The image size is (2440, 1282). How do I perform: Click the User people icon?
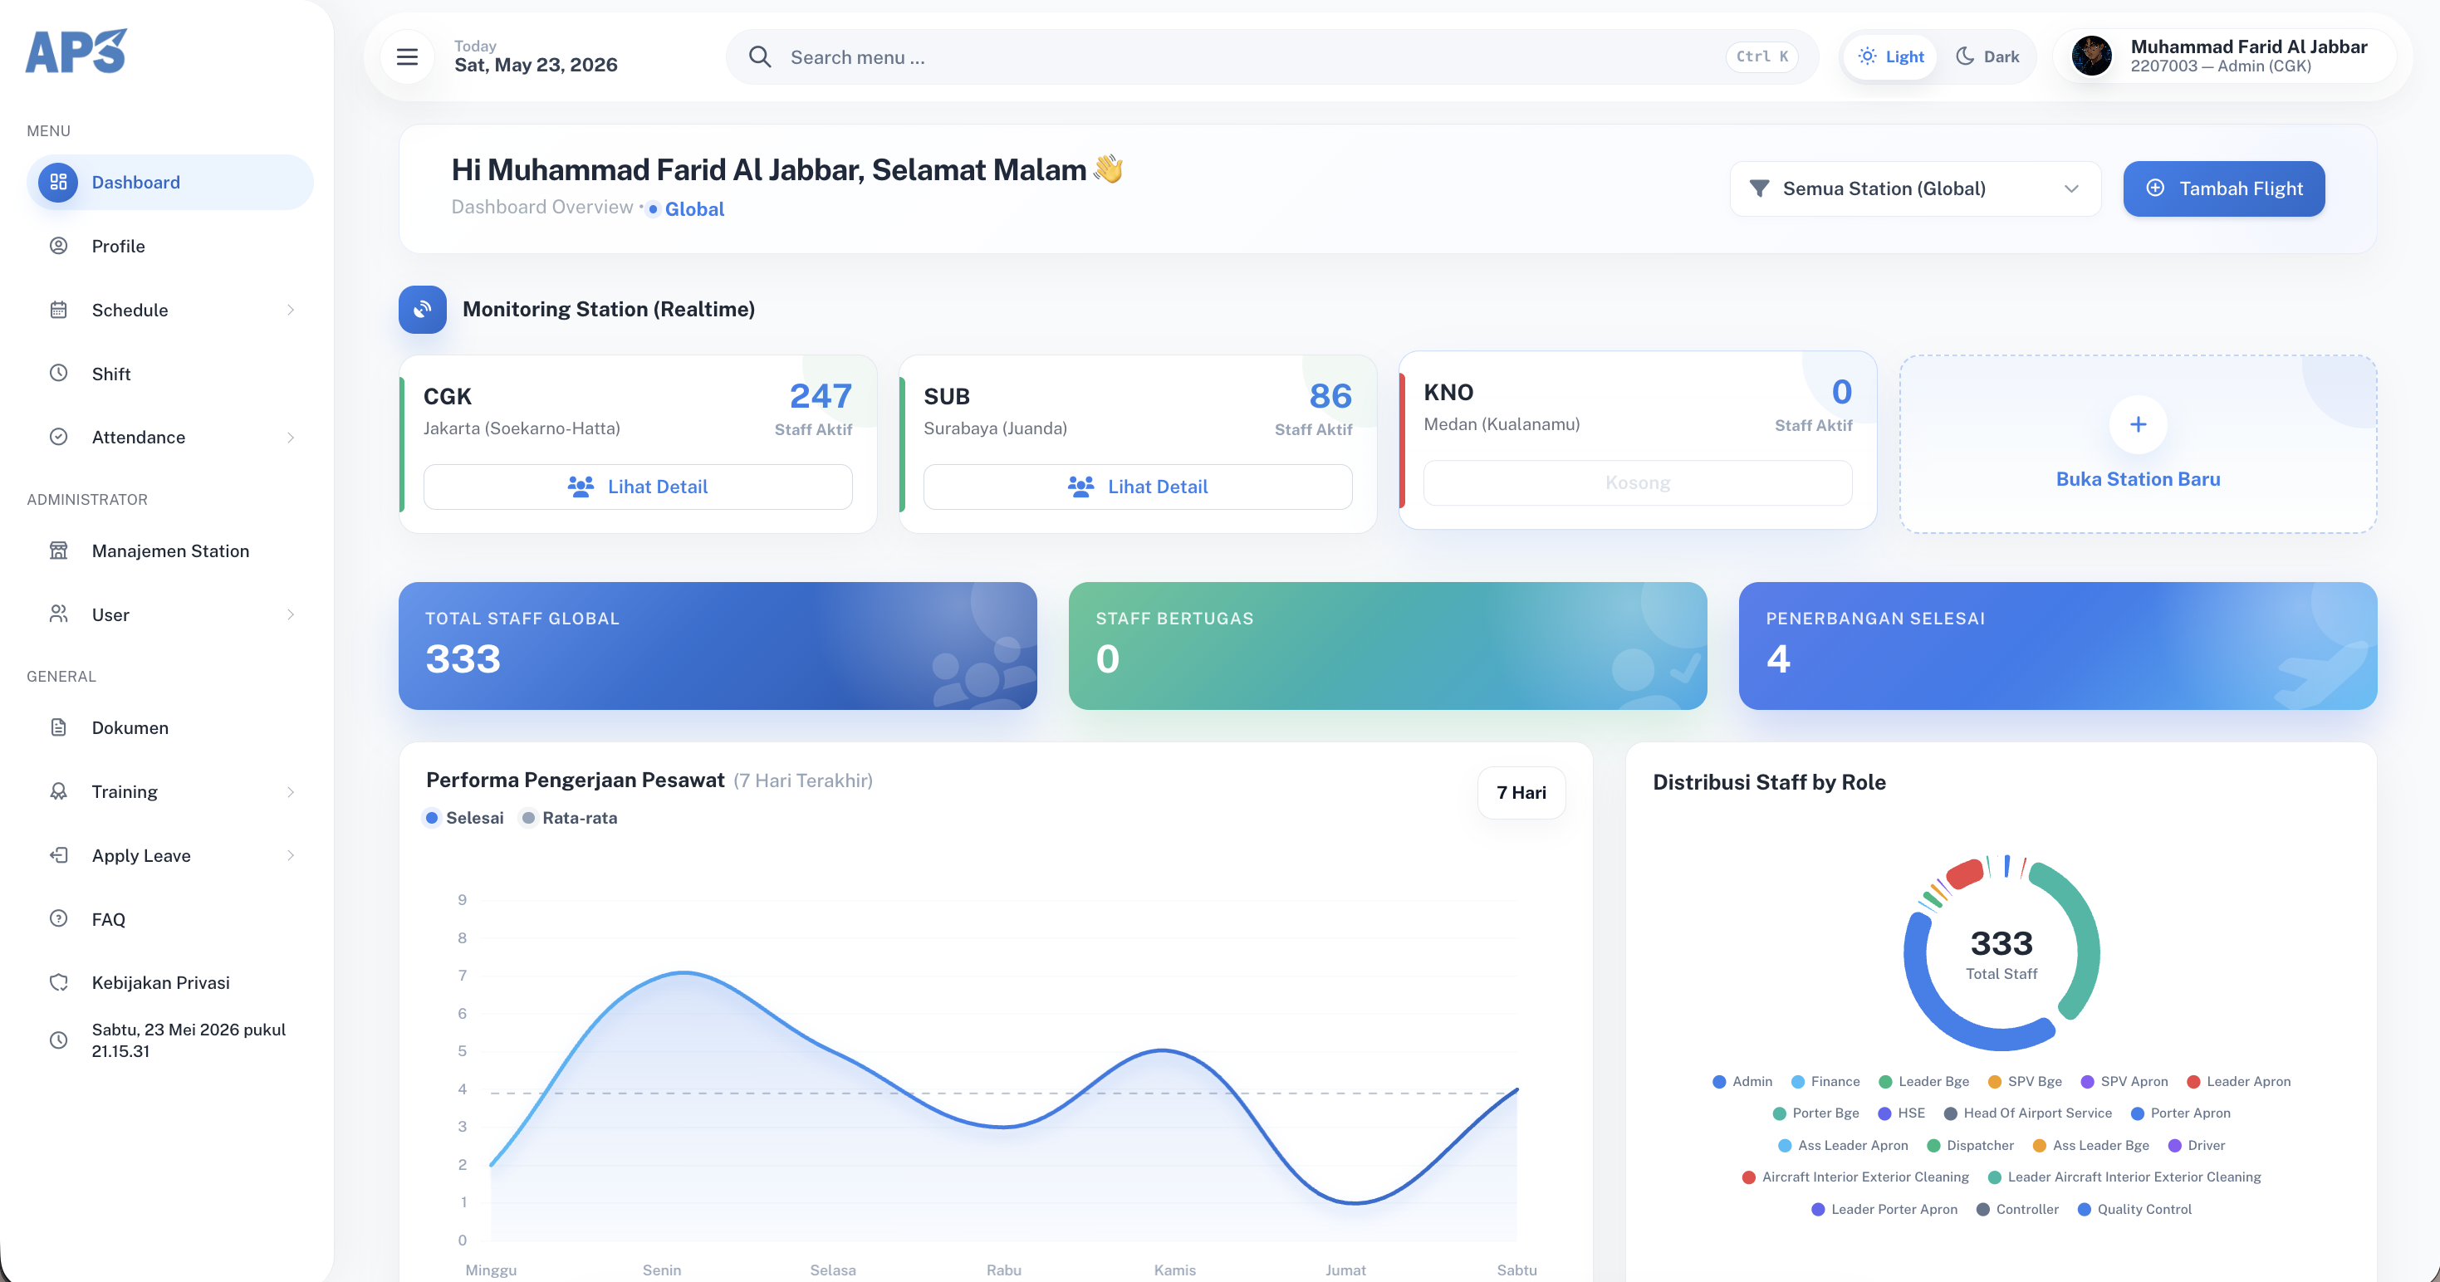(59, 614)
